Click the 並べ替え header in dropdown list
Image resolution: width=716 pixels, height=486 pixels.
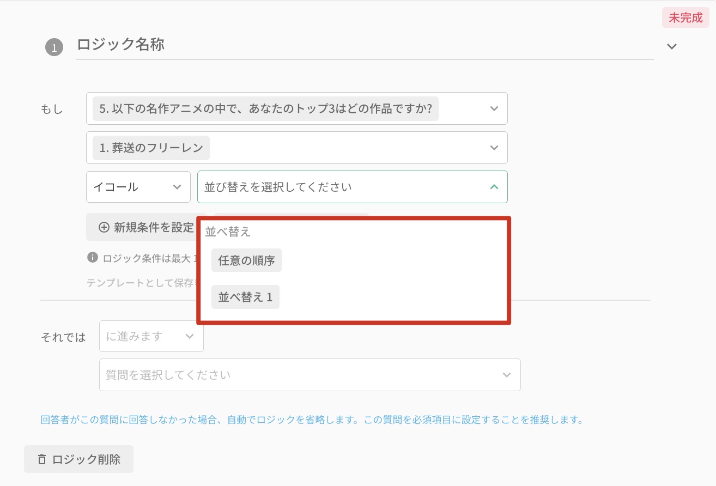coord(228,232)
